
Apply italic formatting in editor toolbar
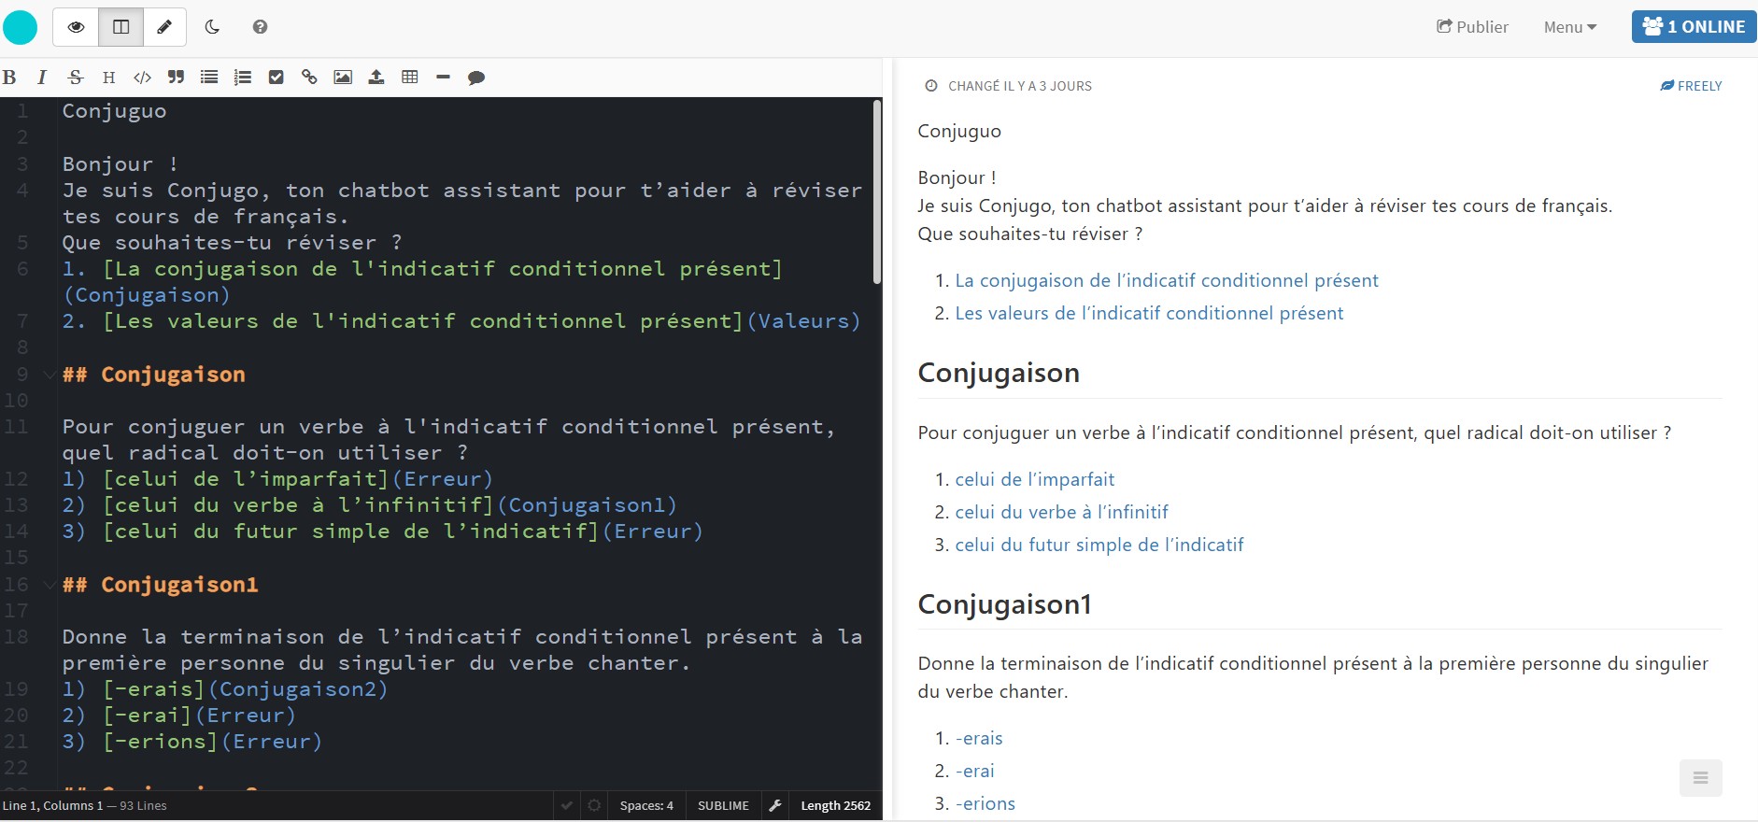[42, 78]
